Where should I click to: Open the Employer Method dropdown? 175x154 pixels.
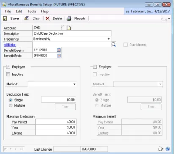click(160, 84)
